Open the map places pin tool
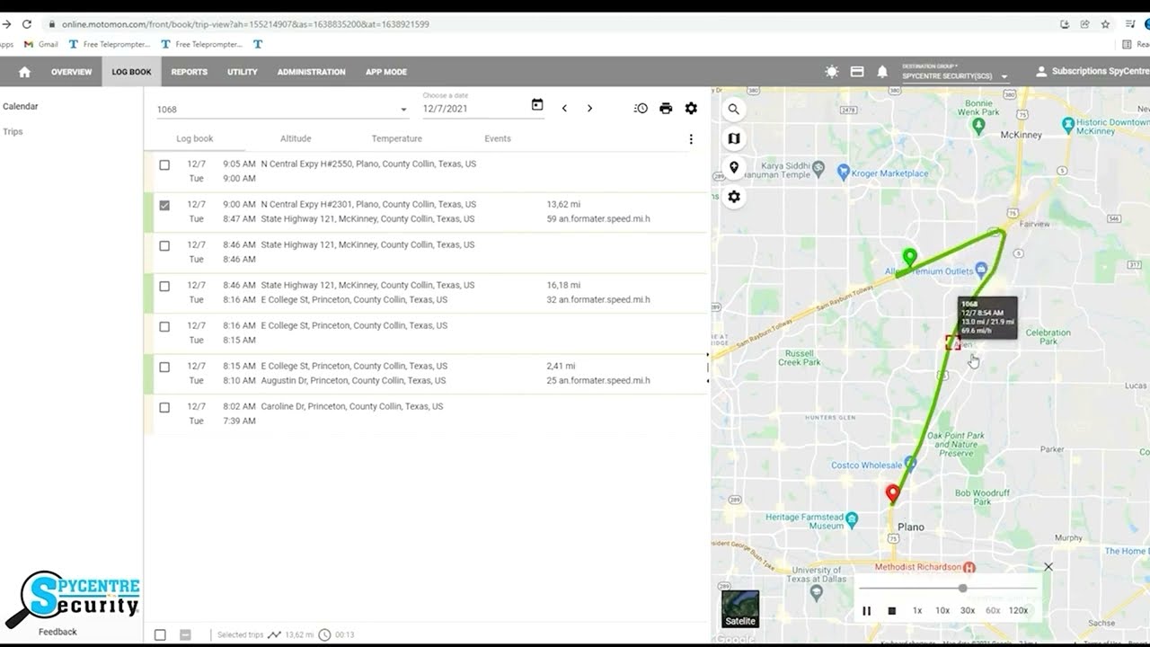The image size is (1150, 647). (734, 167)
